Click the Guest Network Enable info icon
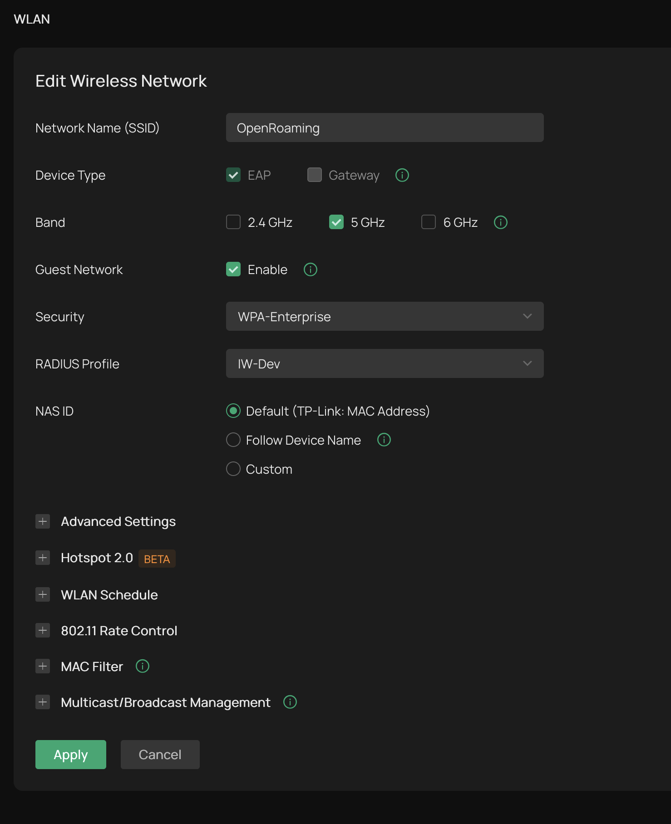671x824 pixels. (310, 270)
